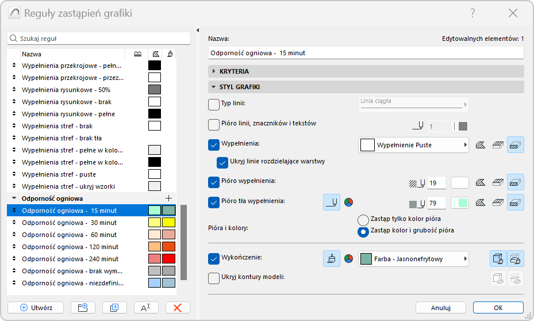The width and height of the screenshot is (534, 321).
Task: Uncheck Ukryj linie rozdzielające warstwy
Action: click(x=222, y=163)
